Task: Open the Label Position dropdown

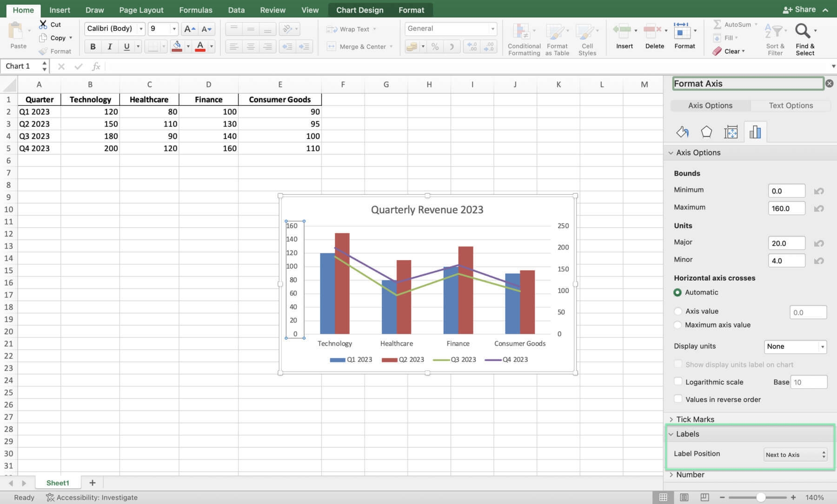Action: pyautogui.click(x=795, y=455)
